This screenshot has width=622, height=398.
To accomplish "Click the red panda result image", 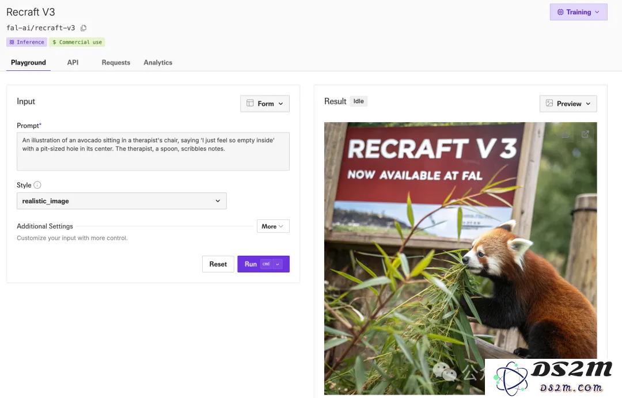I will 460,258.
